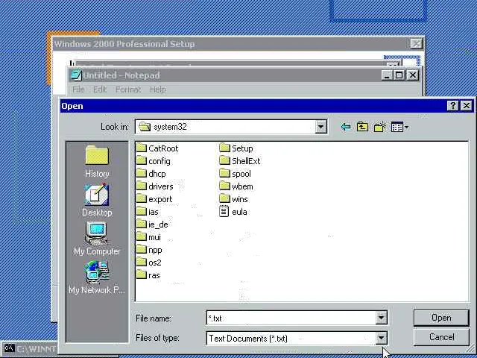The height and width of the screenshot is (358, 477).
Task: Open Notepad File menu
Action: point(78,89)
